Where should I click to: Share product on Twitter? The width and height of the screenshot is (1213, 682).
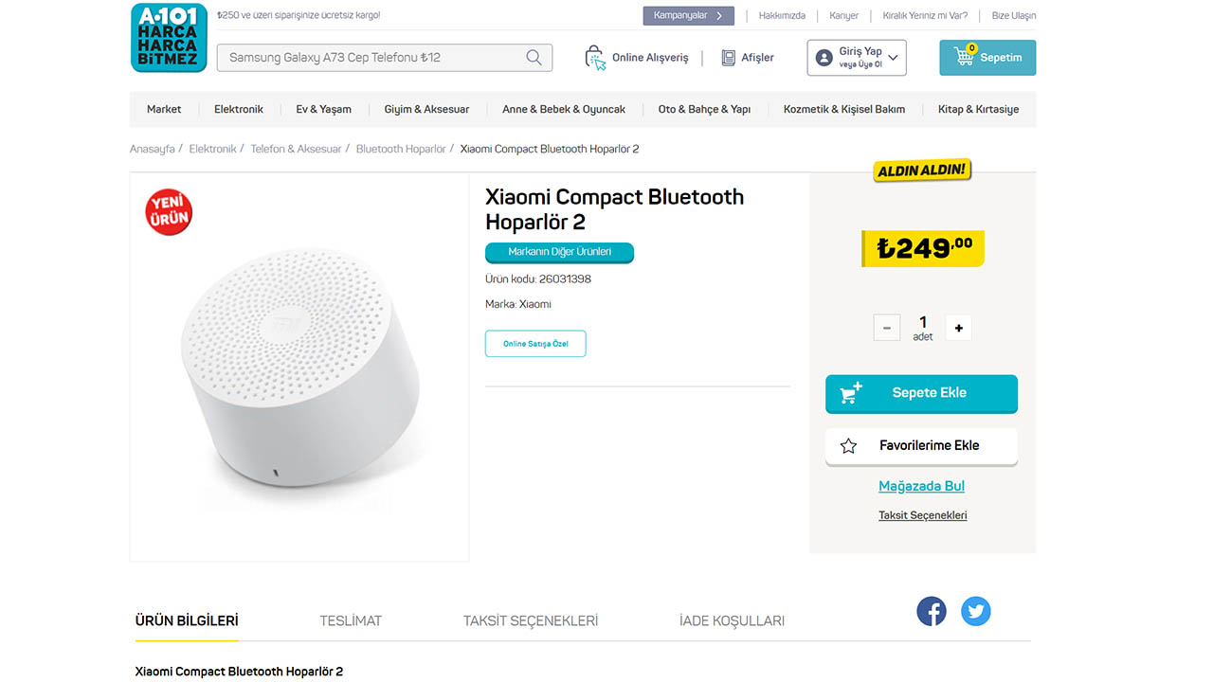[976, 611]
